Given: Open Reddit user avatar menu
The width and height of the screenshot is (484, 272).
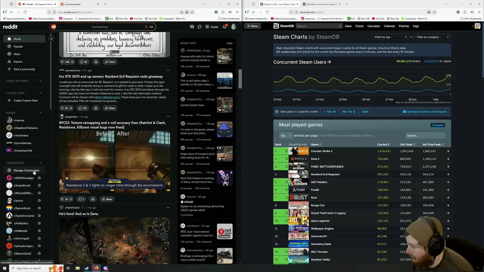Looking at the screenshot, I should (233, 27).
